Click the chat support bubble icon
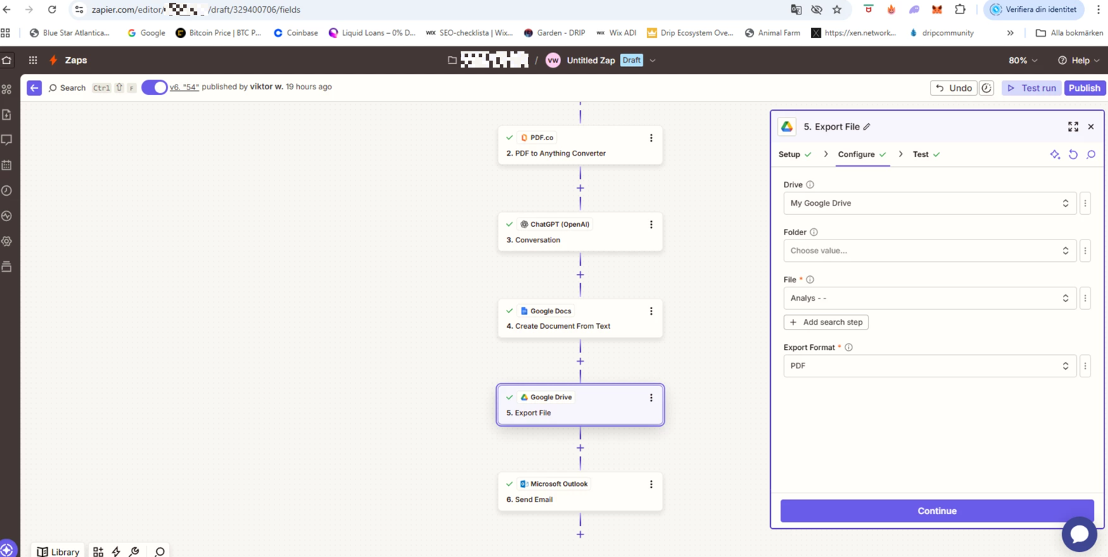Screen dimensions: 1108x557 [1078, 534]
